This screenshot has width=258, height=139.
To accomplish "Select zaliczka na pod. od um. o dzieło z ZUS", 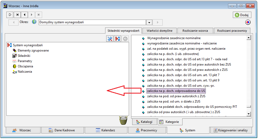I will pos(174,101).
